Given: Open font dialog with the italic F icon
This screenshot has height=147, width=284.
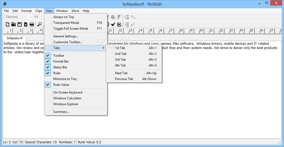Looking at the screenshot, I should [119, 17].
